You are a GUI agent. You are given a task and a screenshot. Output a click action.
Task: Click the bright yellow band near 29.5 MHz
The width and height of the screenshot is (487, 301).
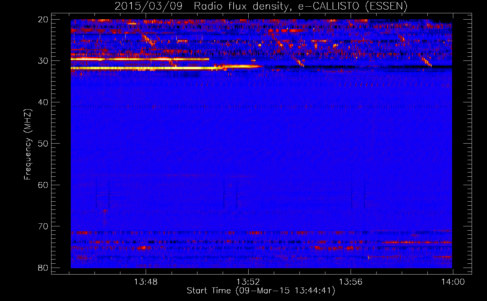[140, 59]
